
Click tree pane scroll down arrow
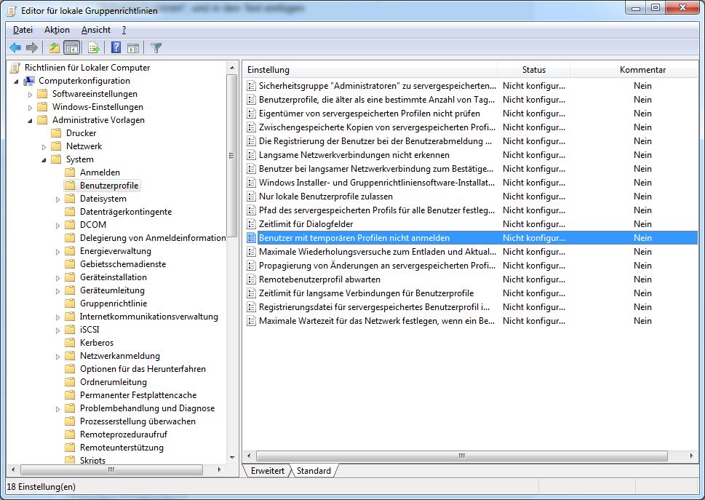[x=232, y=458]
